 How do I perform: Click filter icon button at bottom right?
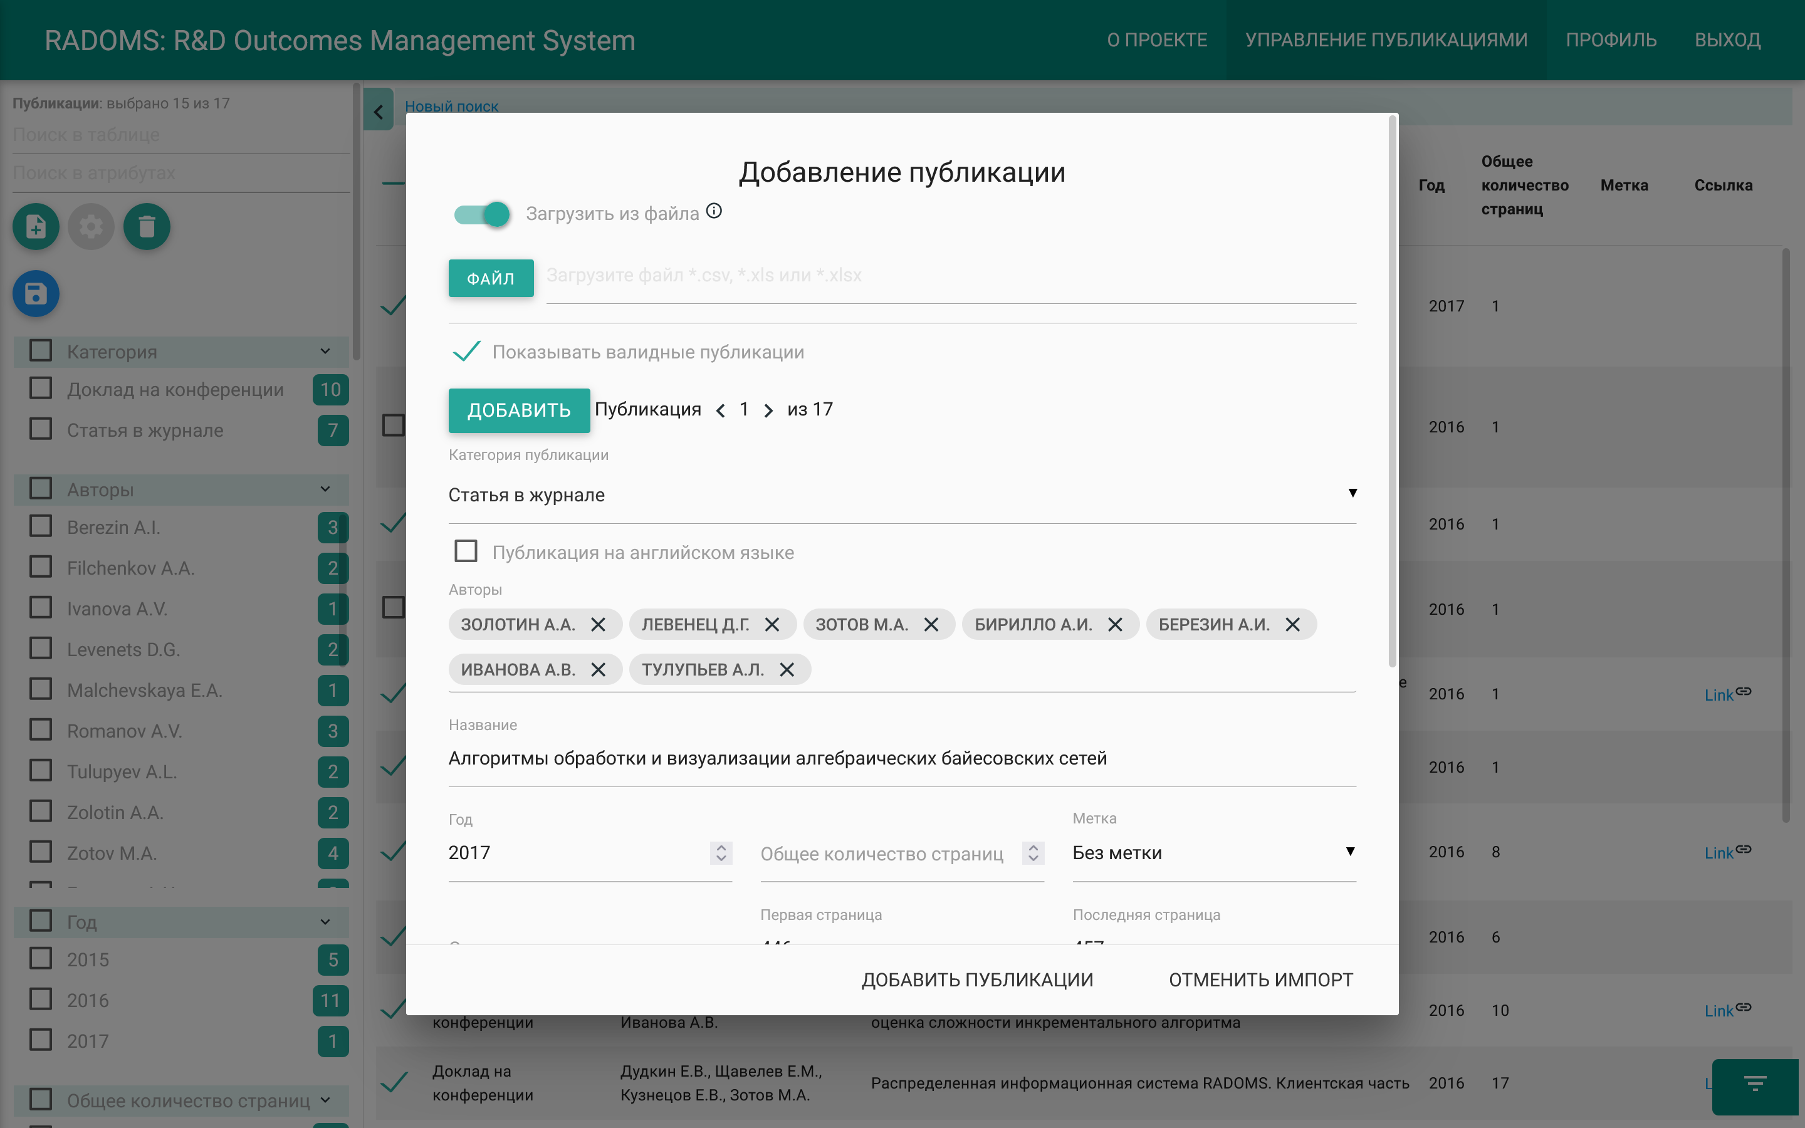pyautogui.click(x=1754, y=1084)
